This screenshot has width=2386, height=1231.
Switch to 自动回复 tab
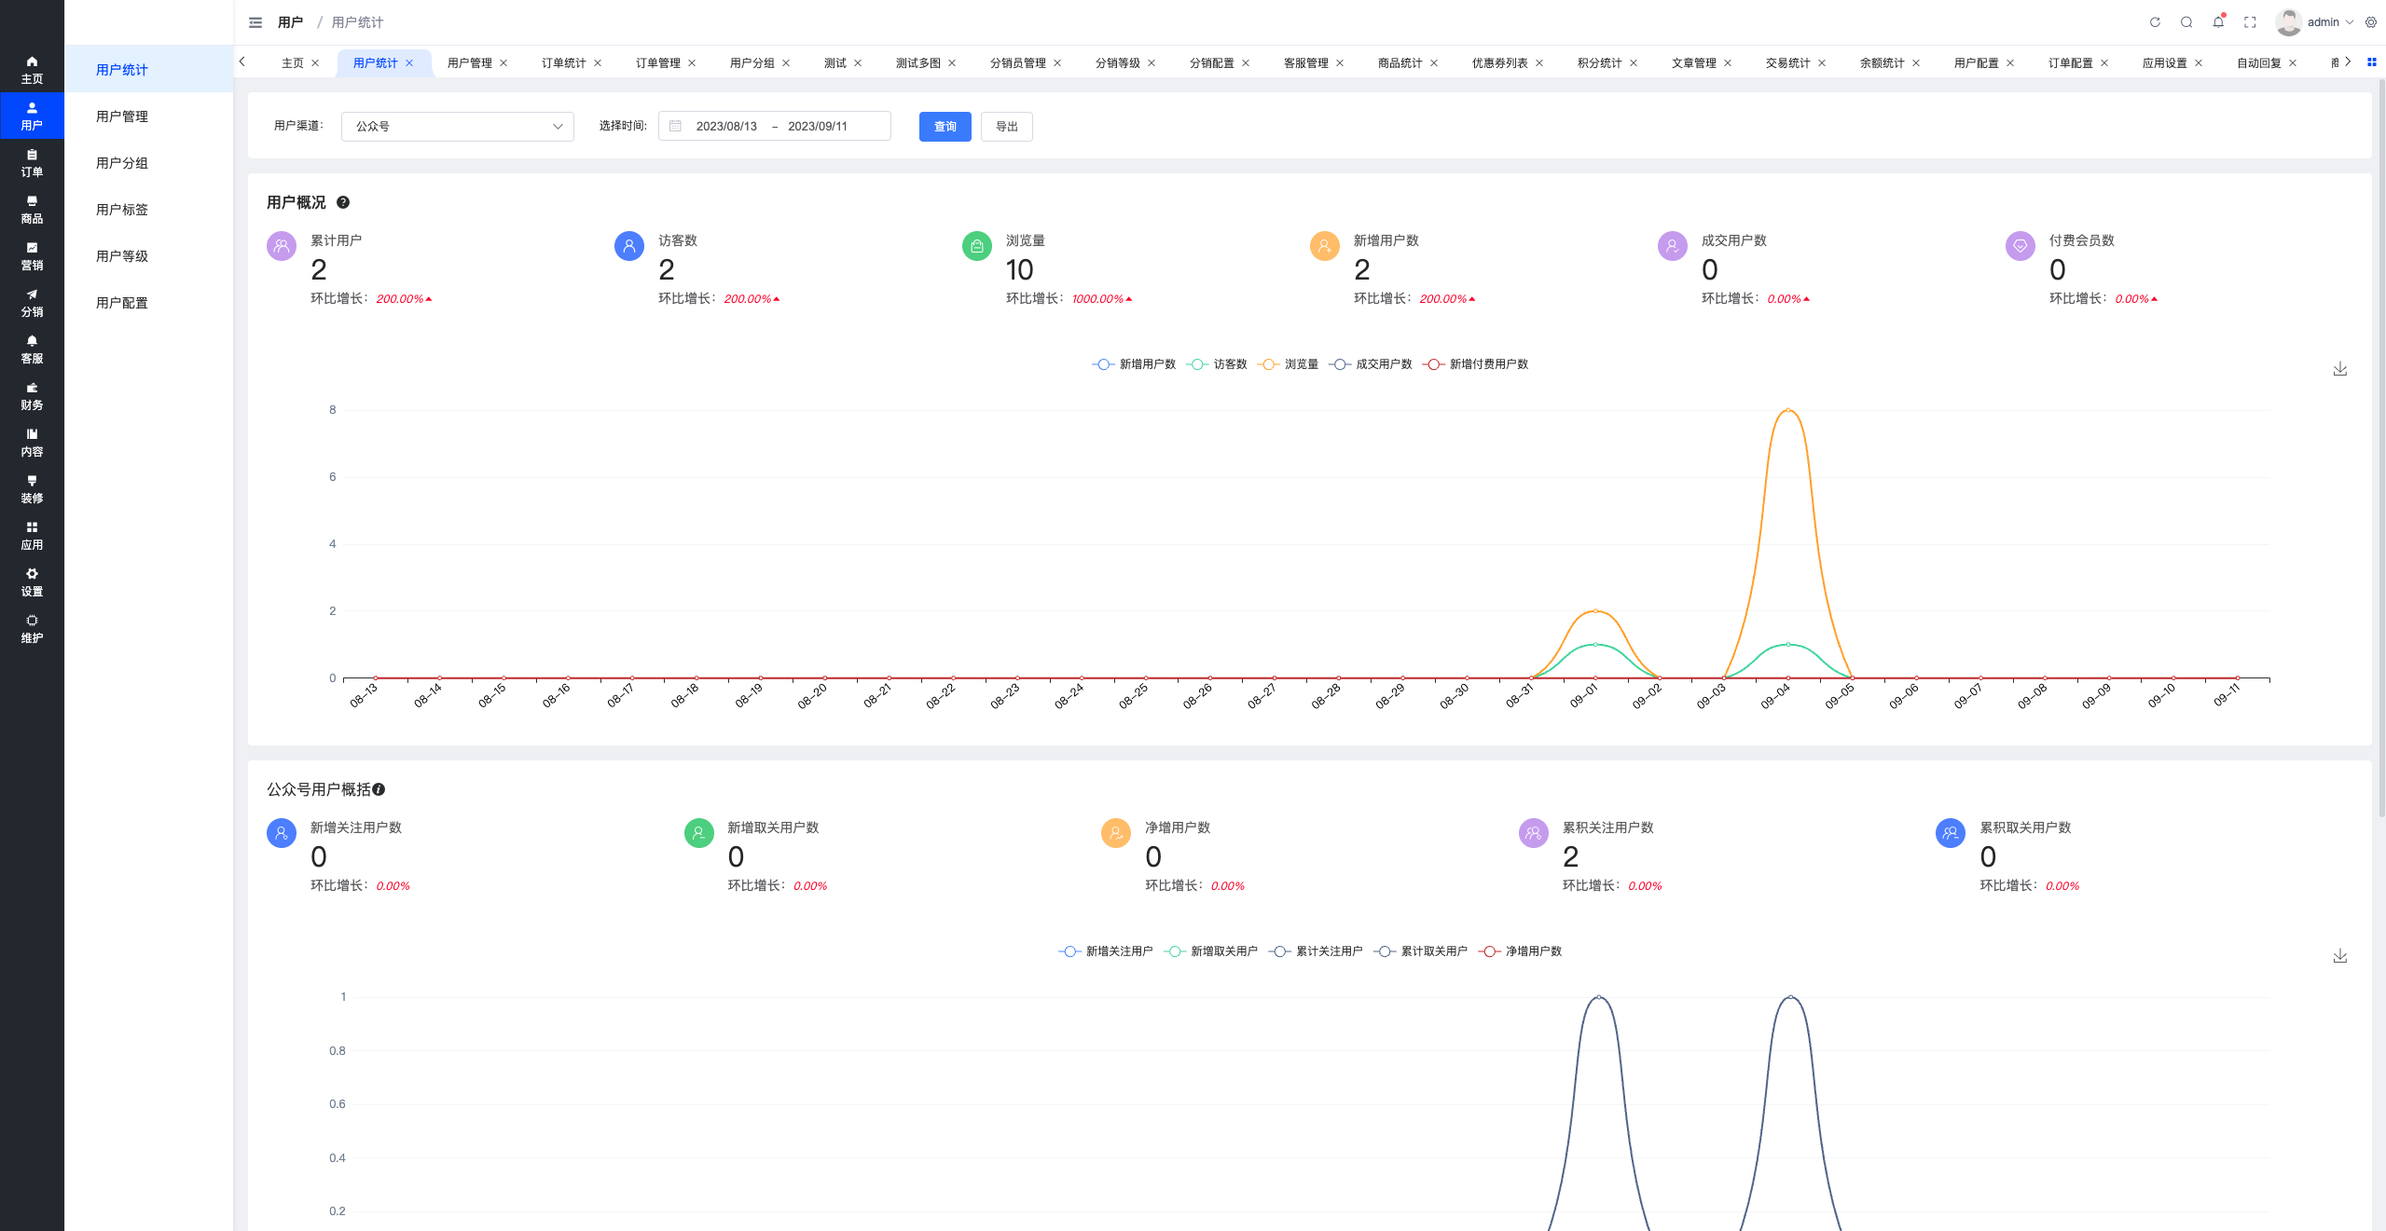tap(2259, 63)
